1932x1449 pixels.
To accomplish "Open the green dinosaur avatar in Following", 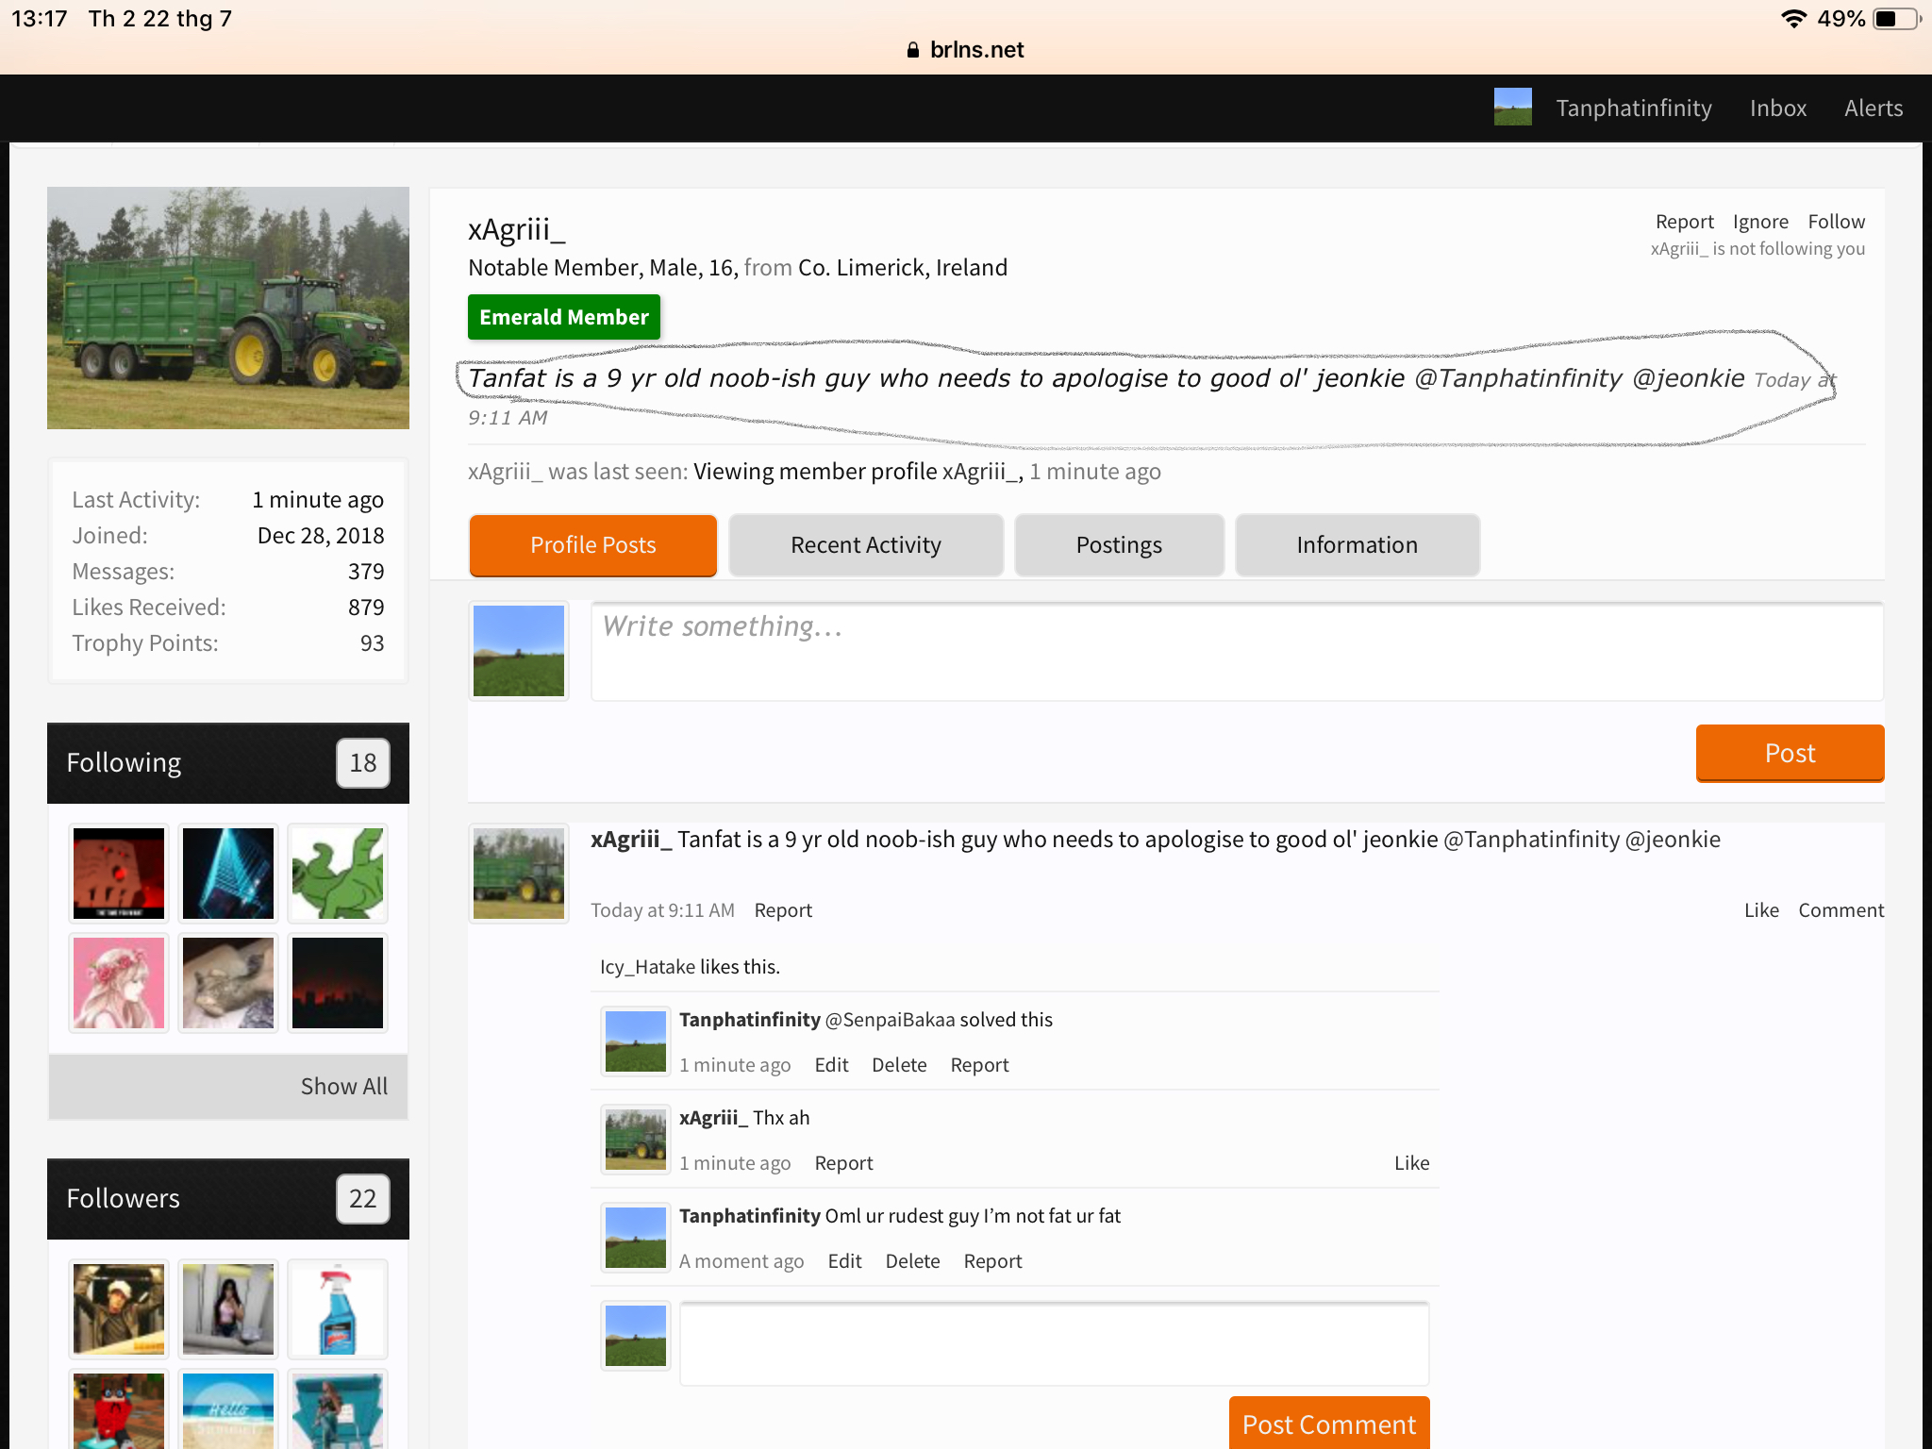I will click(x=338, y=873).
